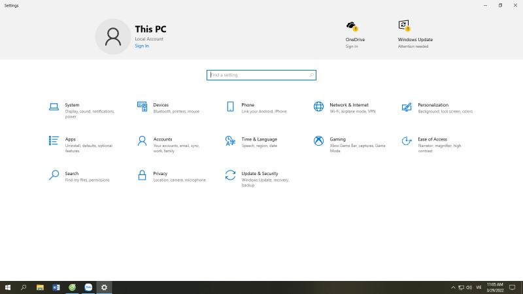The image size is (523, 294).
Task: Click the OneDrive cloud icon
Action: click(352, 25)
